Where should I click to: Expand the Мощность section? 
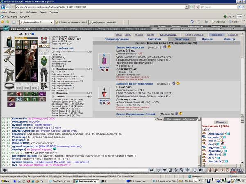tap(53, 93)
